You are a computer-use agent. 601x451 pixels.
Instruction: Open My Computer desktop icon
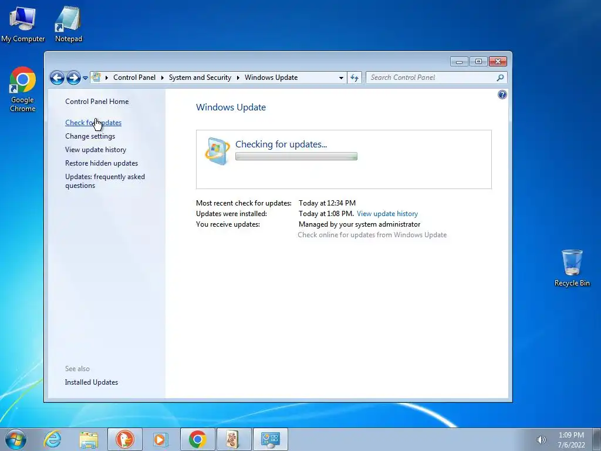[x=23, y=24]
